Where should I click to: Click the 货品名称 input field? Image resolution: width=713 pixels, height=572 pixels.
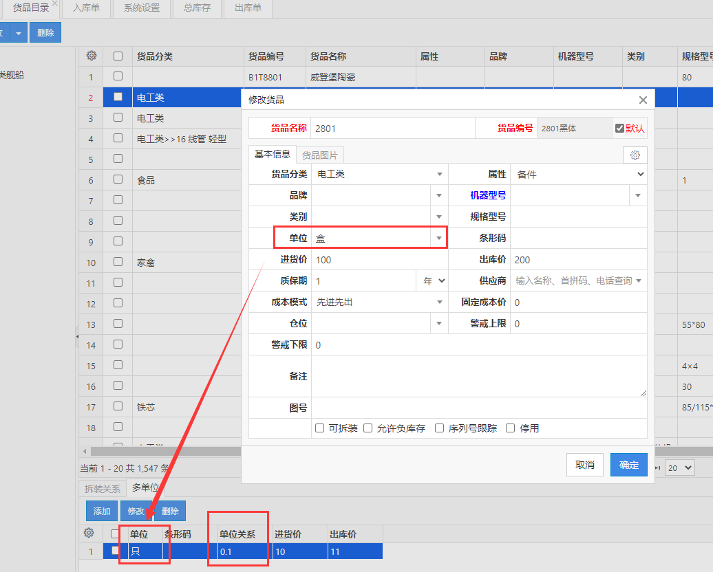coord(393,128)
